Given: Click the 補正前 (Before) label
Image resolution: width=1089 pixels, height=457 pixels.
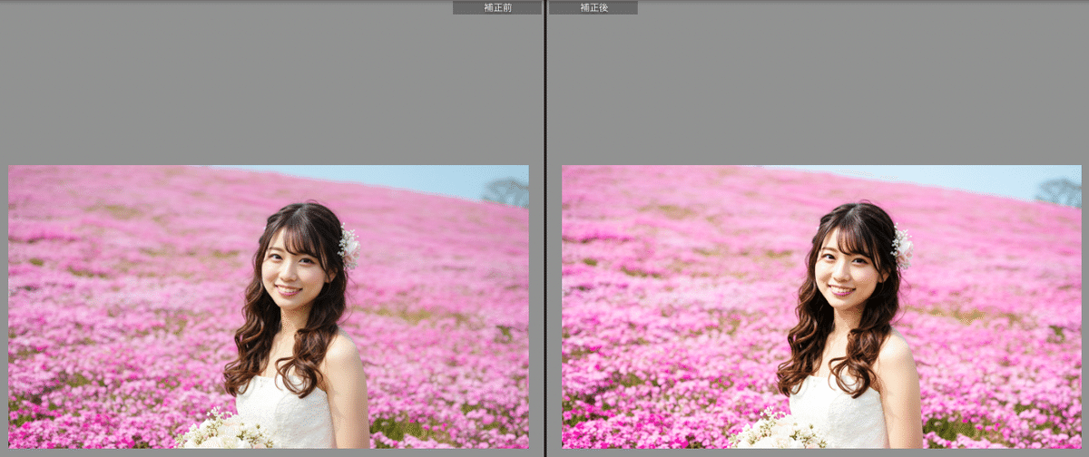Looking at the screenshot, I should (495, 7).
